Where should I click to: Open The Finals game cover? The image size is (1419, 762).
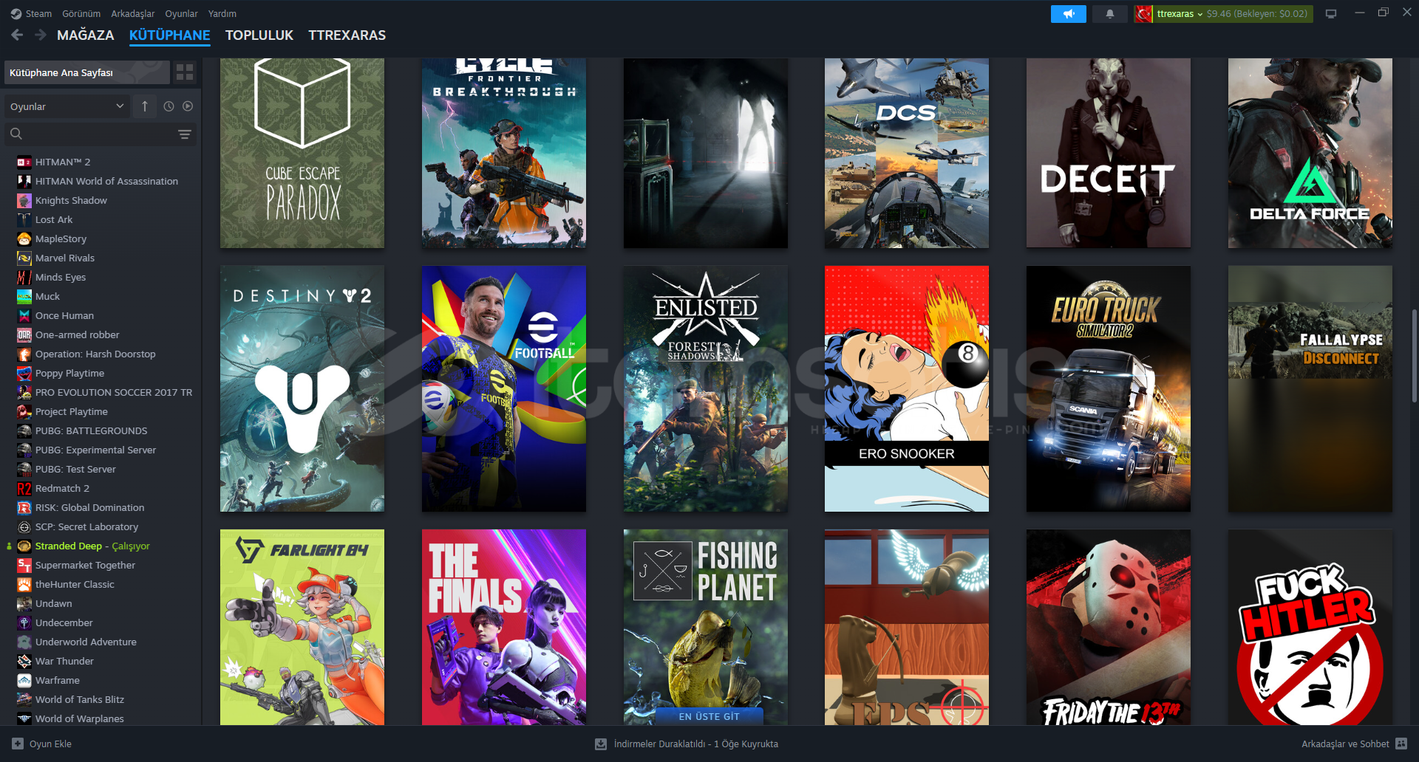(x=504, y=627)
